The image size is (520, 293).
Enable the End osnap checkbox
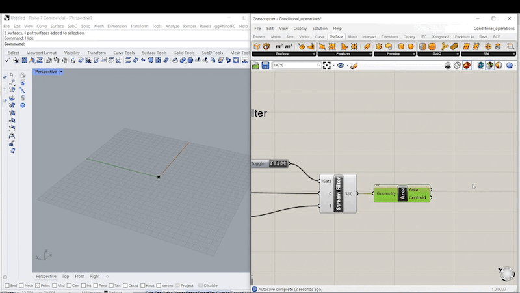pyautogui.click(x=7, y=286)
